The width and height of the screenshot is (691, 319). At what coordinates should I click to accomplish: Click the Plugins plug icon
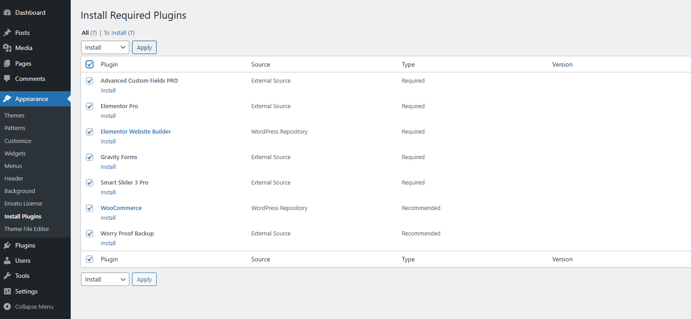click(7, 245)
